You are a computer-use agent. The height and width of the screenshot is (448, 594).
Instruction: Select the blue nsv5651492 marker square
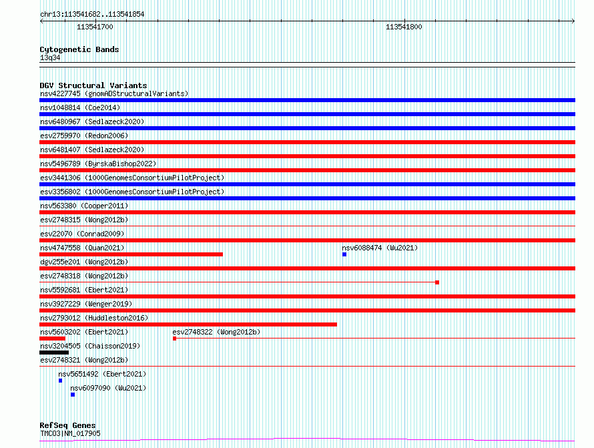[x=60, y=381]
